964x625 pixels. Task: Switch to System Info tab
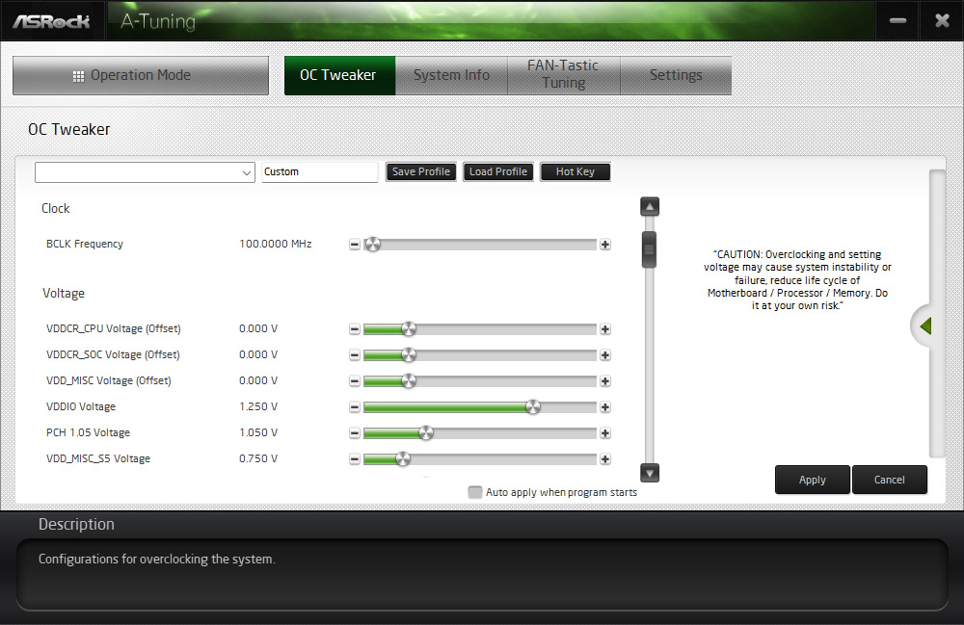[451, 75]
